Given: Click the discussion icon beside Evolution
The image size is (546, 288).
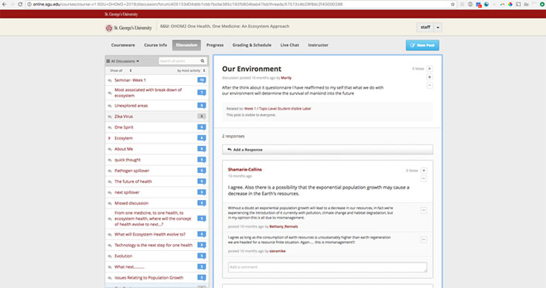Looking at the screenshot, I should point(110,256).
